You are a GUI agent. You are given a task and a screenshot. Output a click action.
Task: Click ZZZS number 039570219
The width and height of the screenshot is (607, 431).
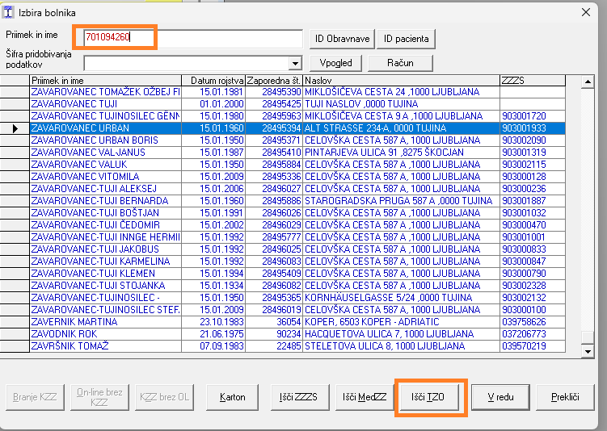click(x=525, y=346)
